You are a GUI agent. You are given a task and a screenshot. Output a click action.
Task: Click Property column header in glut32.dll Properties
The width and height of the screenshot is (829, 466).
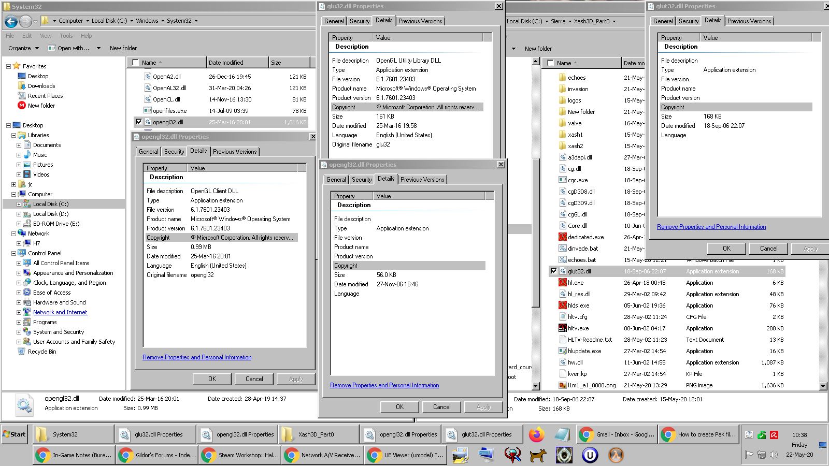point(679,38)
